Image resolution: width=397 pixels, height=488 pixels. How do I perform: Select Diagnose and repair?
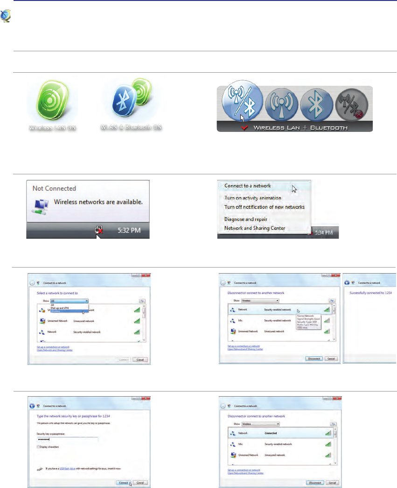(x=245, y=219)
